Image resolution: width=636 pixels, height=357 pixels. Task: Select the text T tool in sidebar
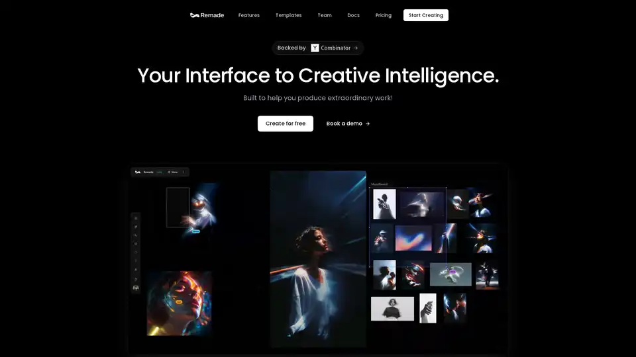click(x=136, y=261)
